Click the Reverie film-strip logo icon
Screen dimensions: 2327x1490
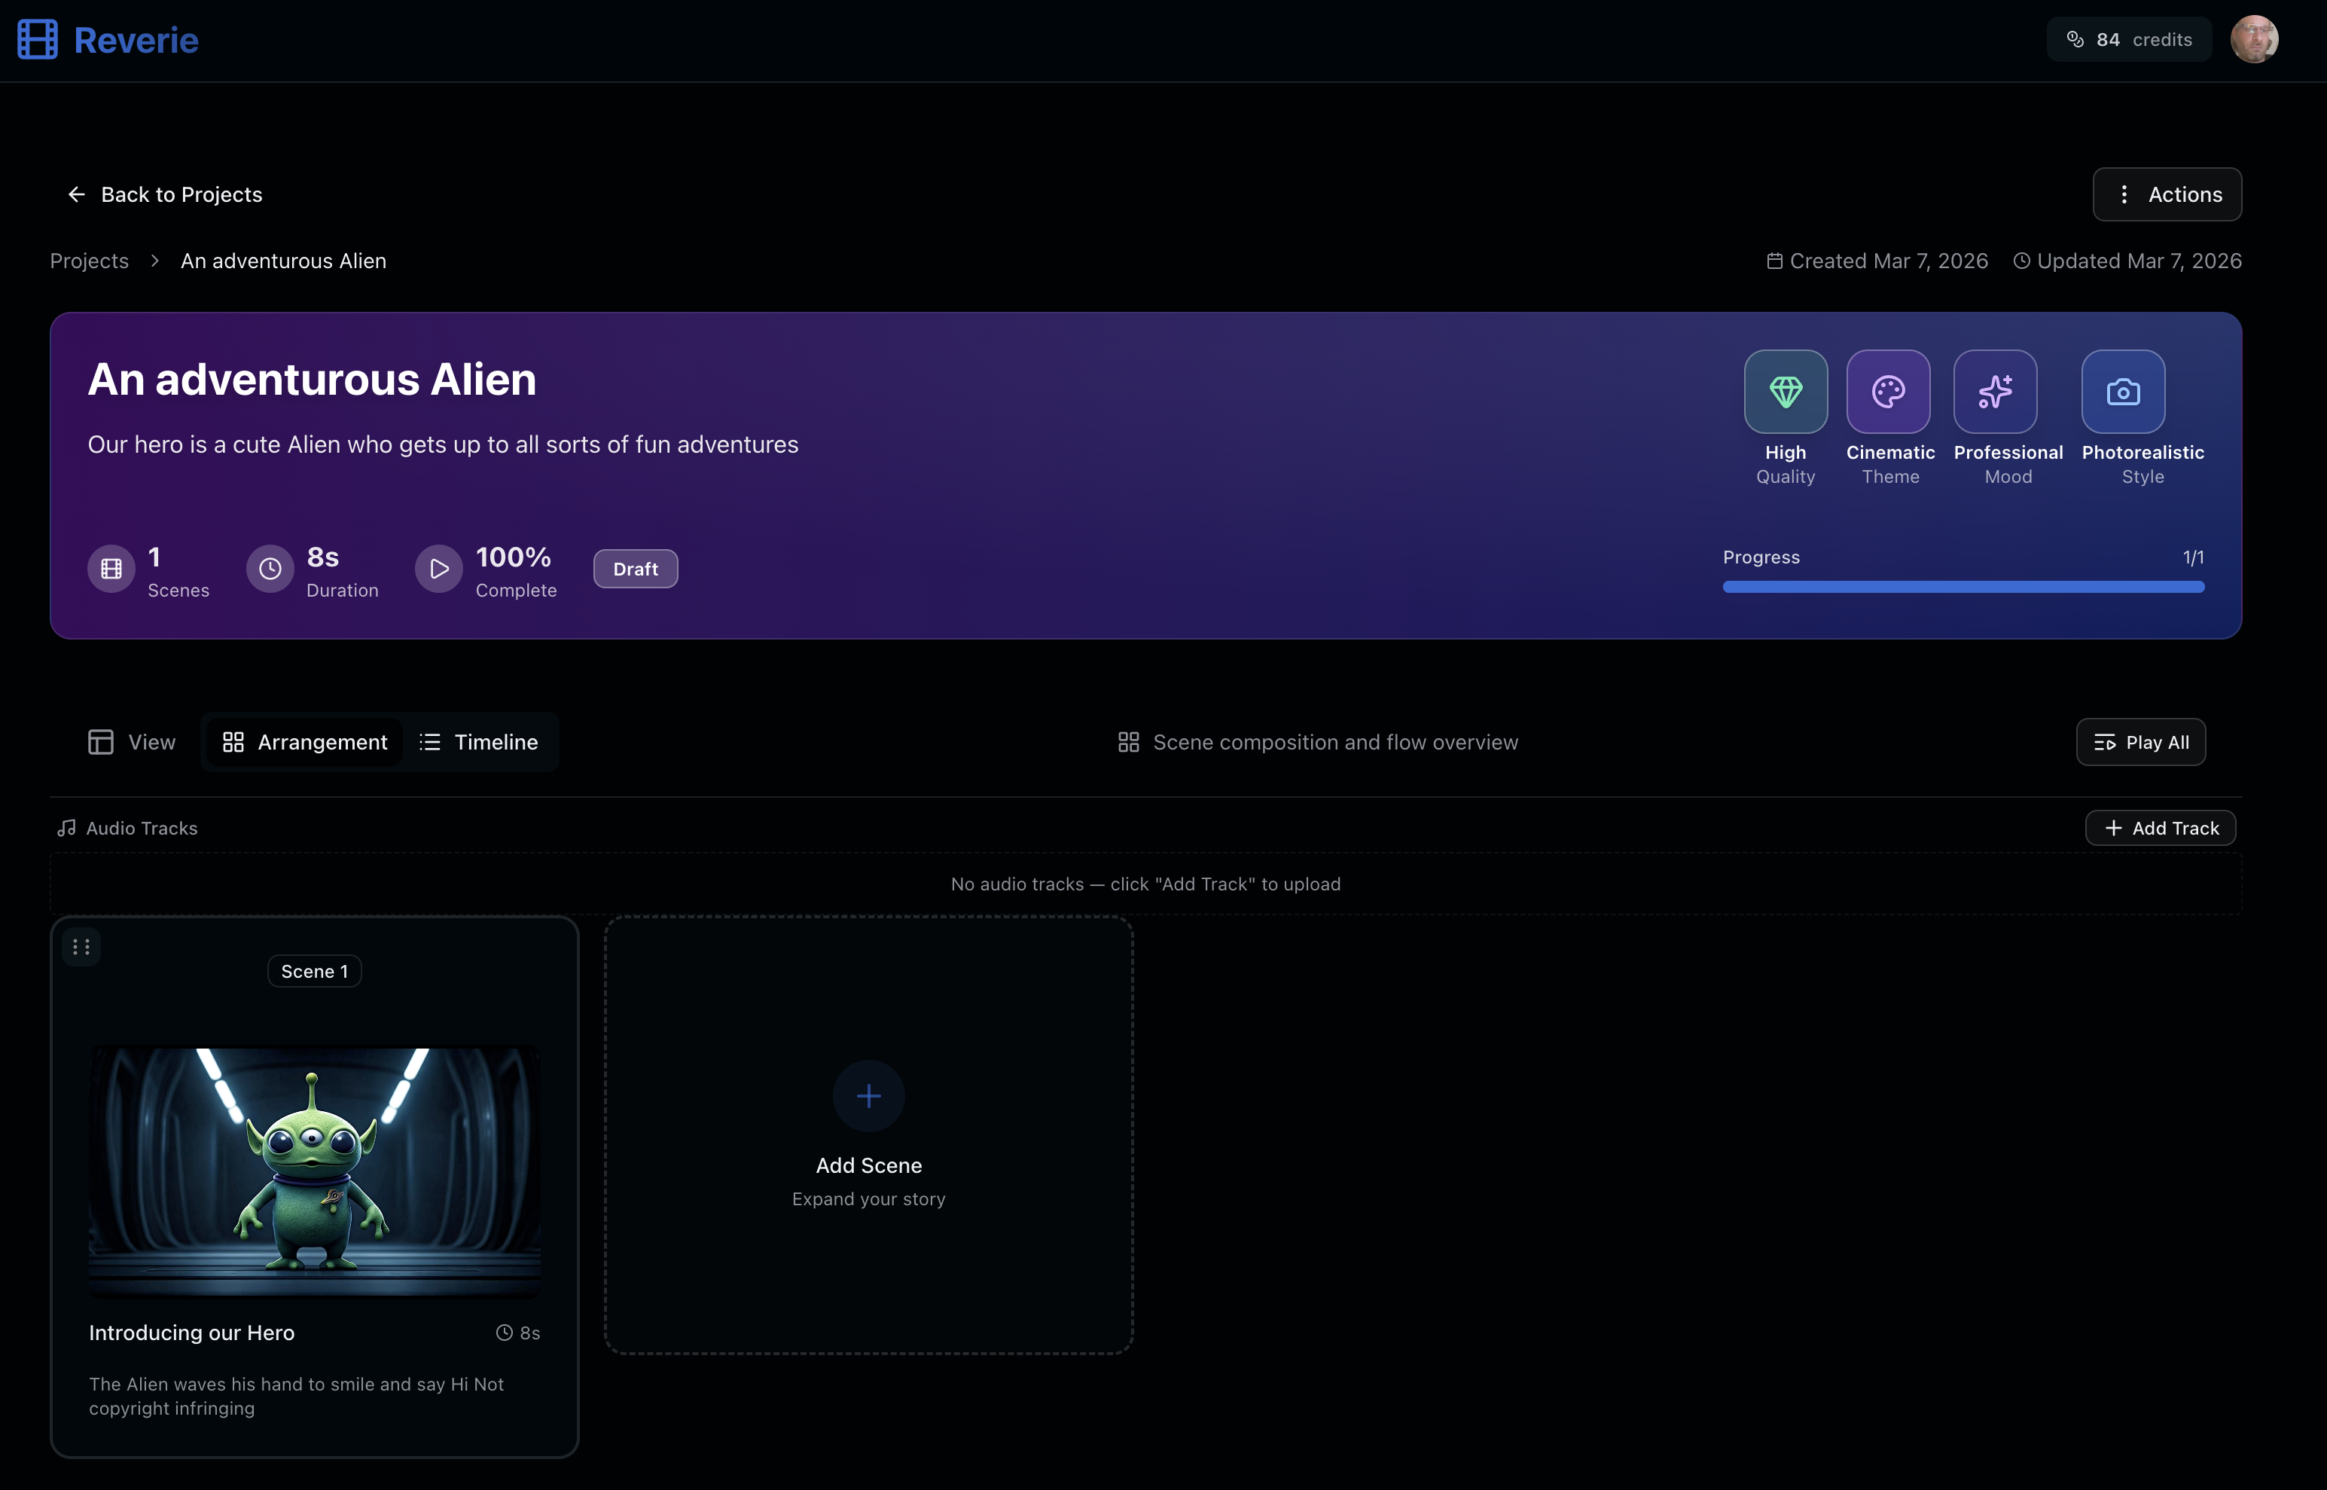pyautogui.click(x=38, y=40)
